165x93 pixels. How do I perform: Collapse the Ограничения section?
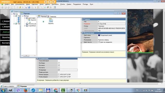coord(38,58)
